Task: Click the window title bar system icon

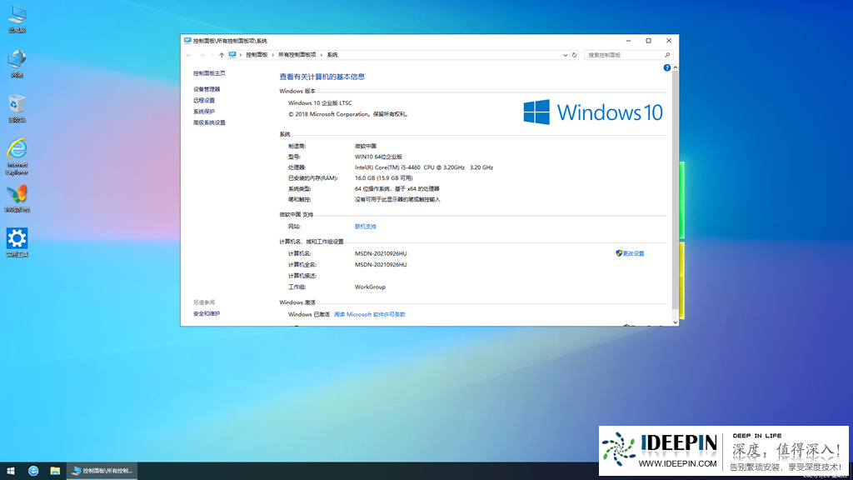Action: coord(187,41)
